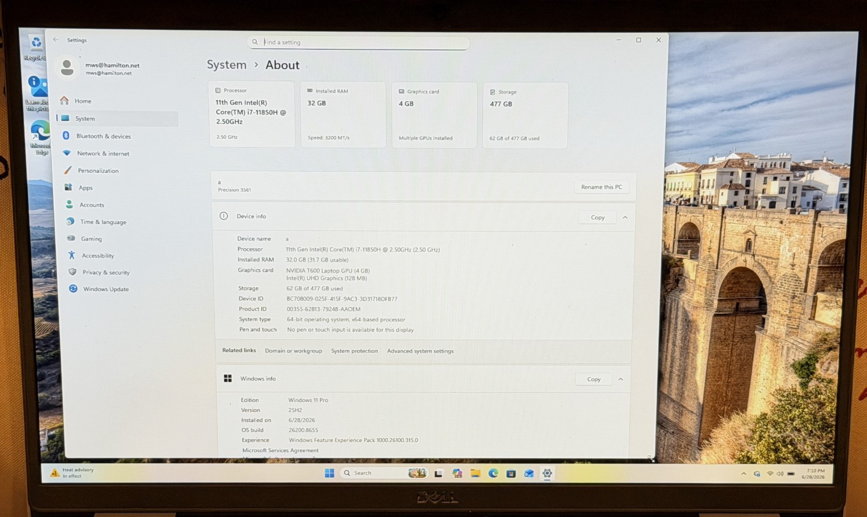Copy the Device info details
The width and height of the screenshot is (867, 517).
click(x=598, y=217)
